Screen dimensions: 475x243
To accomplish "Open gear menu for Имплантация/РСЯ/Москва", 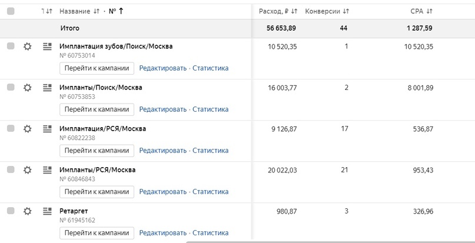I will pos(27,129).
